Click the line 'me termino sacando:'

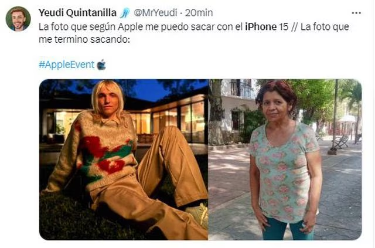point(84,39)
